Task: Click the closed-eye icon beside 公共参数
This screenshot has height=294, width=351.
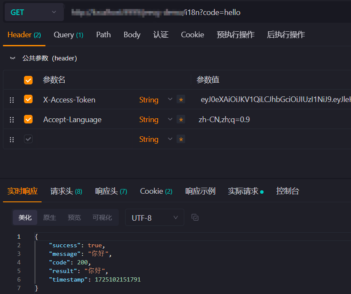Action: (12, 58)
